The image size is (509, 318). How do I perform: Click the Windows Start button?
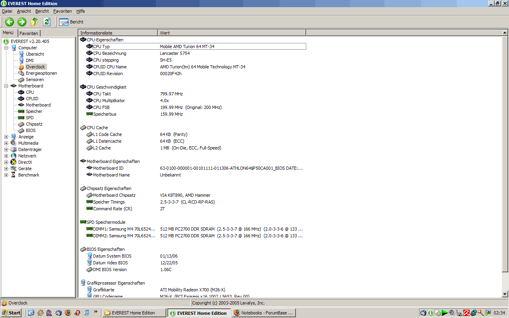(x=11, y=313)
